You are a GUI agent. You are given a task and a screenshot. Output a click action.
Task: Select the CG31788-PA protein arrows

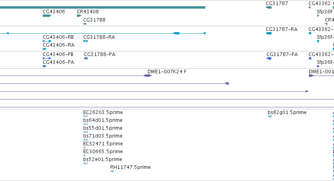pyautogui.click(x=86, y=58)
